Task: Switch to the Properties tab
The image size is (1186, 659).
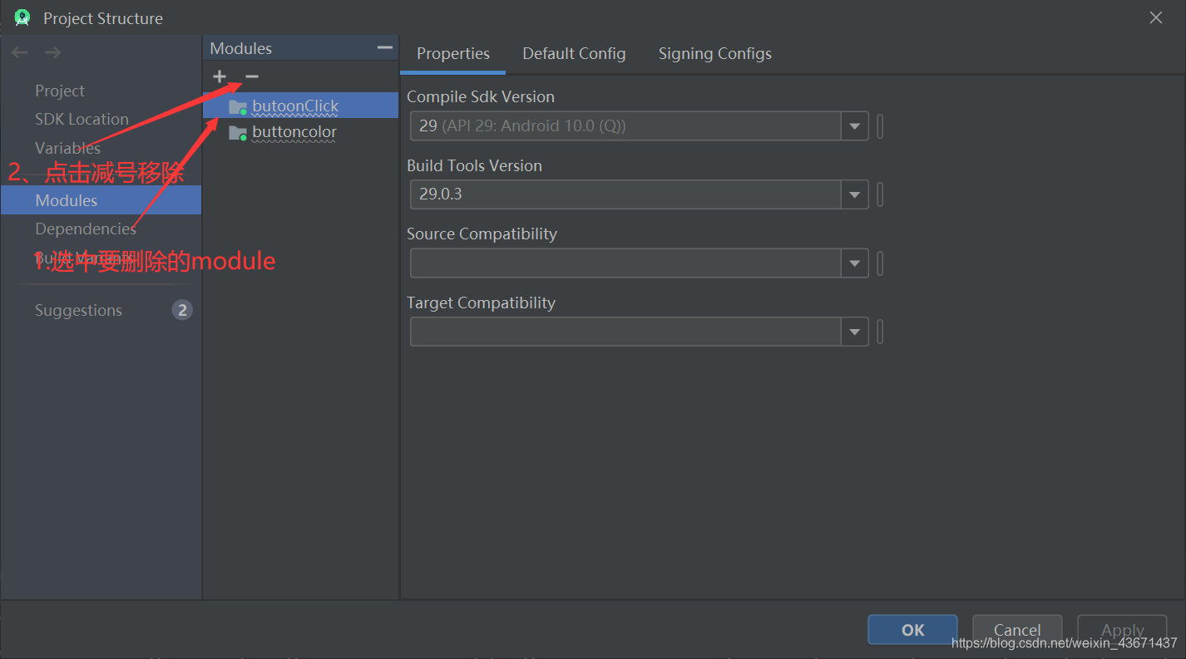Action: coord(453,54)
